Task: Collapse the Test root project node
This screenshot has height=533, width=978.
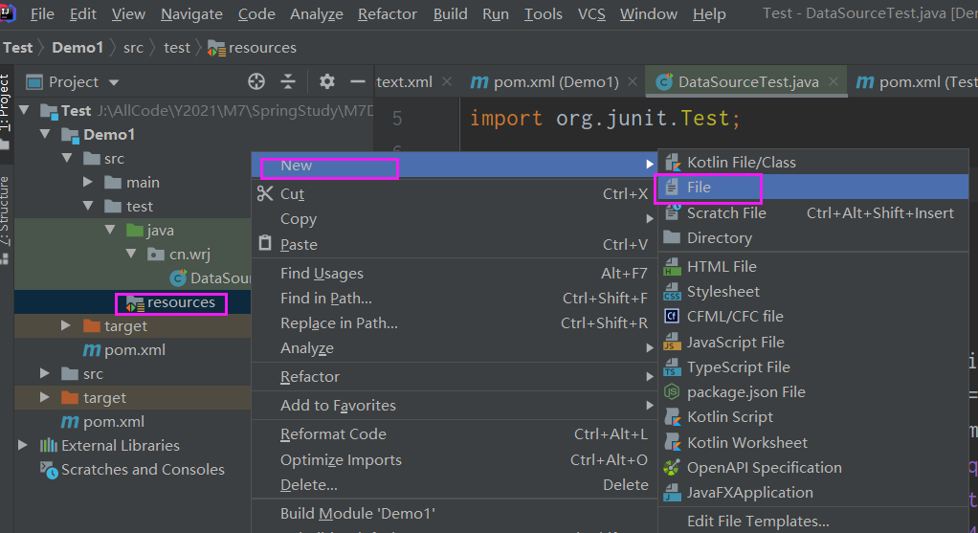Action: pos(24,110)
